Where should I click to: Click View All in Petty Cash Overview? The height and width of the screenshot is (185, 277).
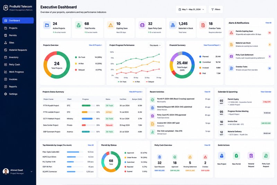[207, 145]
